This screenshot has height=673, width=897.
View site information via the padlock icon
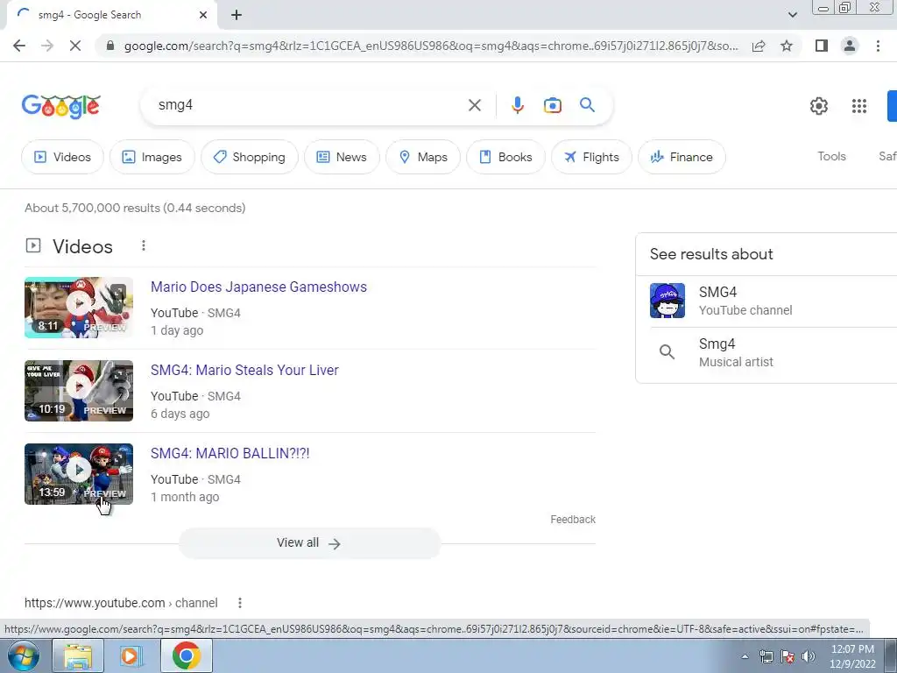pyautogui.click(x=110, y=46)
